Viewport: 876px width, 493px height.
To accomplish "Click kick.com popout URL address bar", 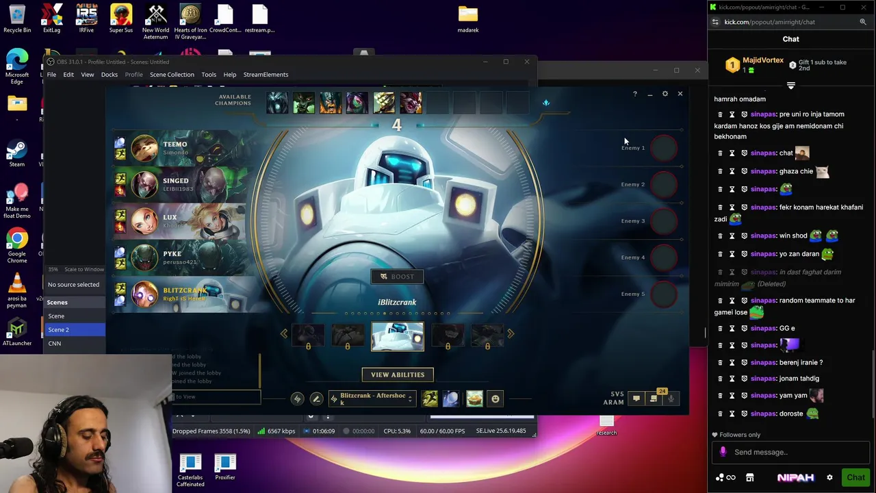I will 770,22.
